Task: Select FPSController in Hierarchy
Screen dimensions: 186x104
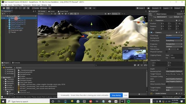Action: [x=15, y=26]
